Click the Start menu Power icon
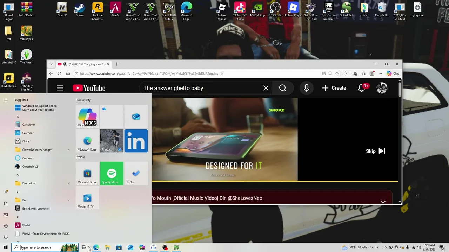The height and width of the screenshot is (252, 449). [x=6, y=237]
